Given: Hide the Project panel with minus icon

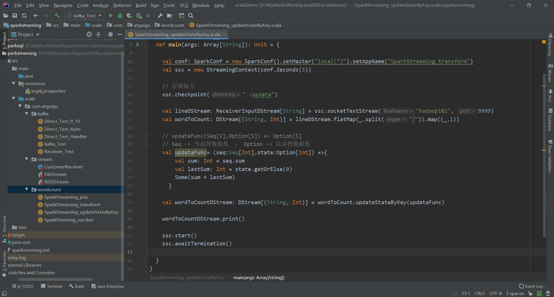Looking at the screenshot, I should [120, 34].
